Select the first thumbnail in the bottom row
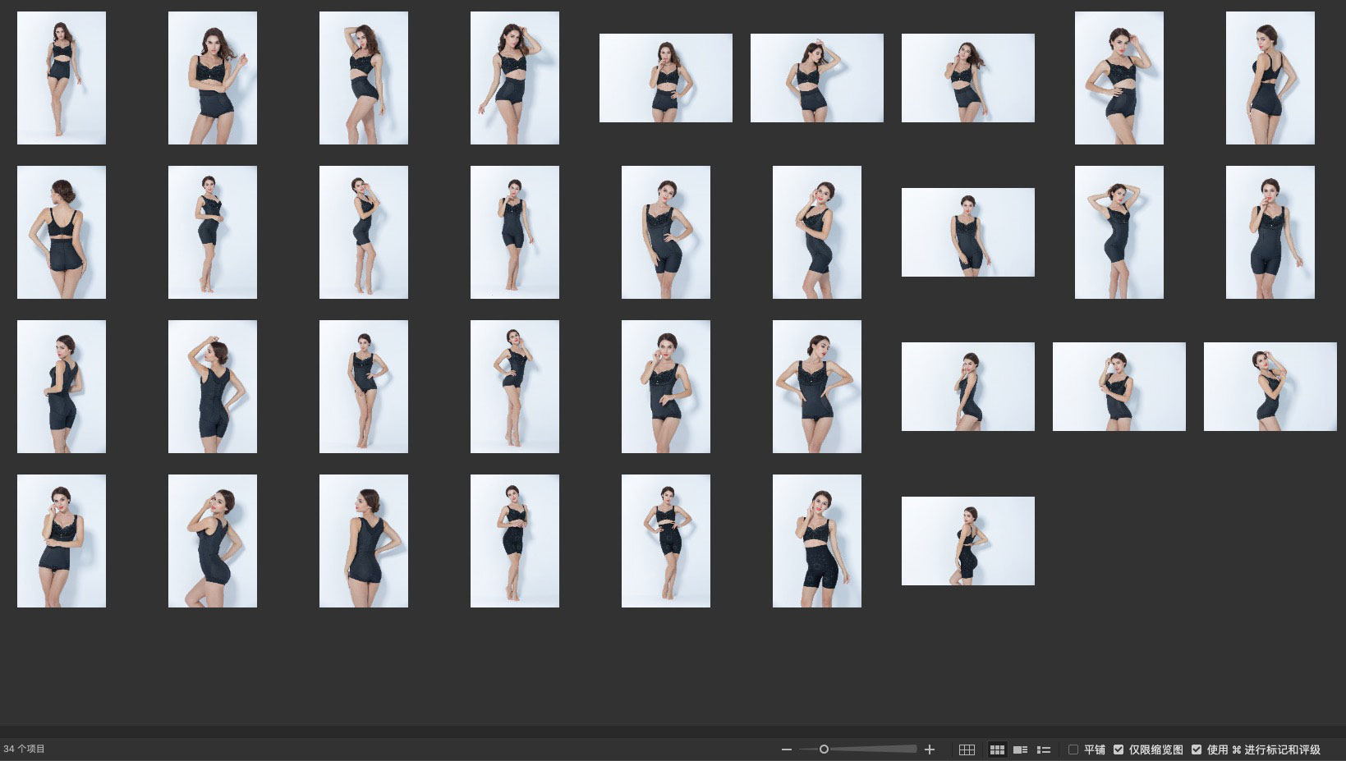The image size is (1346, 761). (x=62, y=541)
